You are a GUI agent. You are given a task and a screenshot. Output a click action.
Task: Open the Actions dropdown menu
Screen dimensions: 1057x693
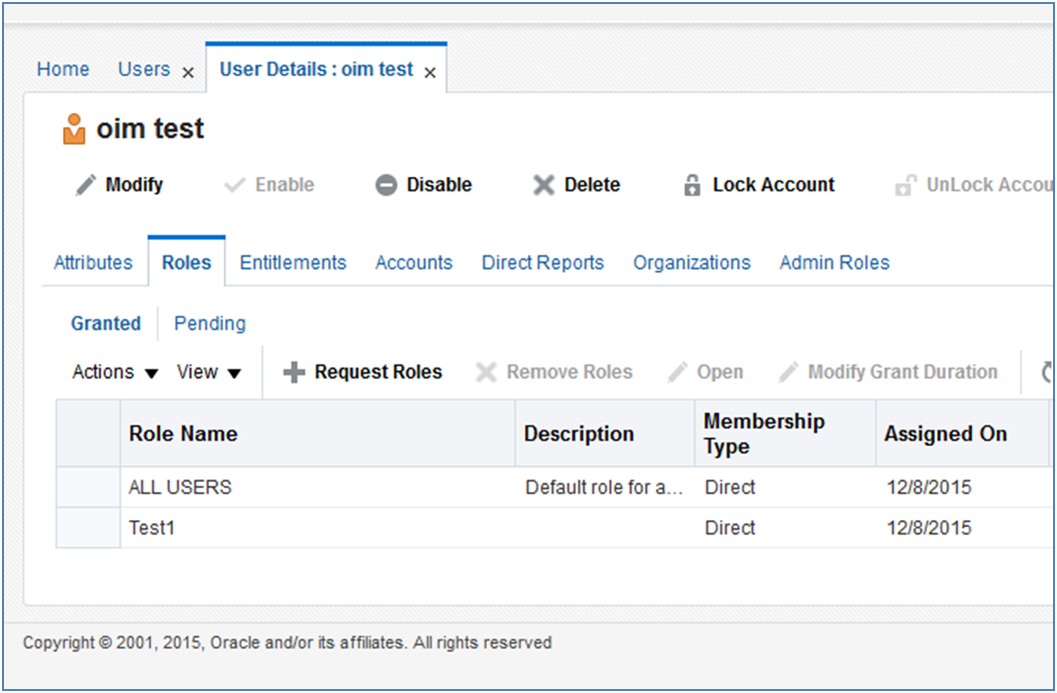click(x=115, y=372)
